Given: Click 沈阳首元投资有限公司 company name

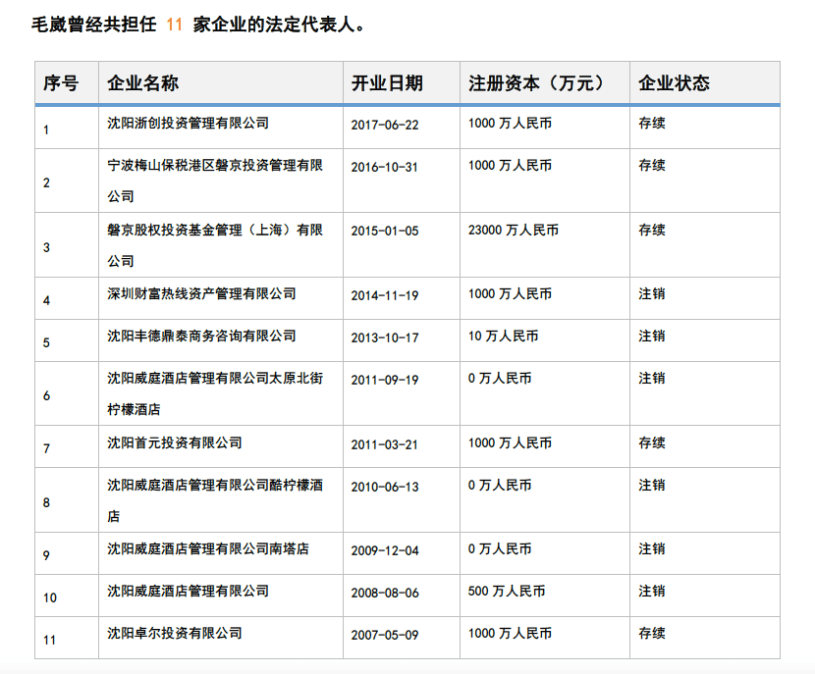Looking at the screenshot, I should tap(175, 442).
